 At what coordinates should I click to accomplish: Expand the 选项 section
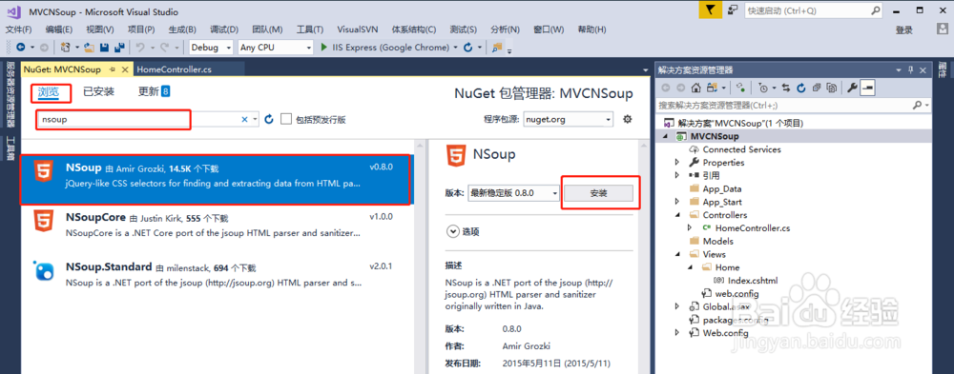click(x=452, y=231)
